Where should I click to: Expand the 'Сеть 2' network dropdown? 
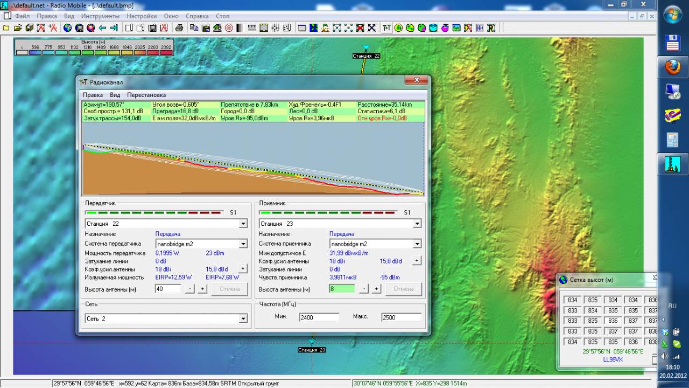point(243,318)
